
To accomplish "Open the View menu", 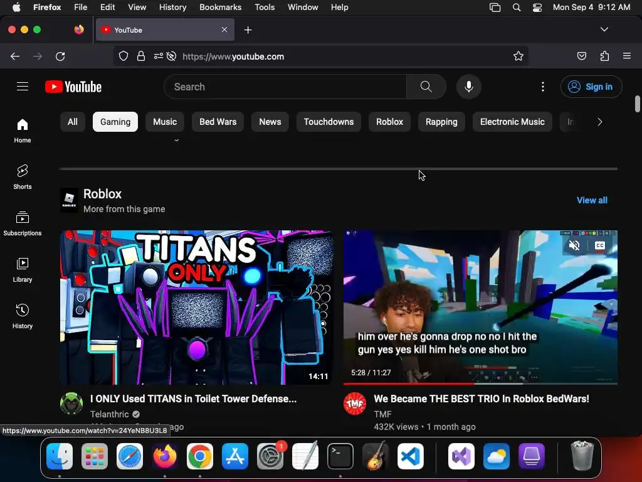I will tap(137, 7).
